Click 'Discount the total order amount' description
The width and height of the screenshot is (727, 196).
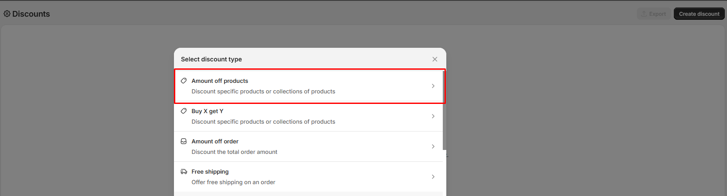(234, 152)
